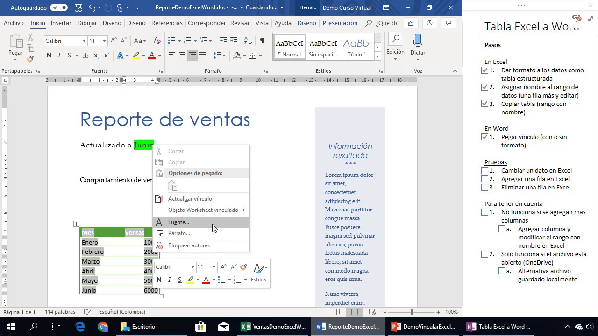The height and width of the screenshot is (336, 598).
Task: Uncheck Pegar vínculo checkbox
Action: click(484, 137)
